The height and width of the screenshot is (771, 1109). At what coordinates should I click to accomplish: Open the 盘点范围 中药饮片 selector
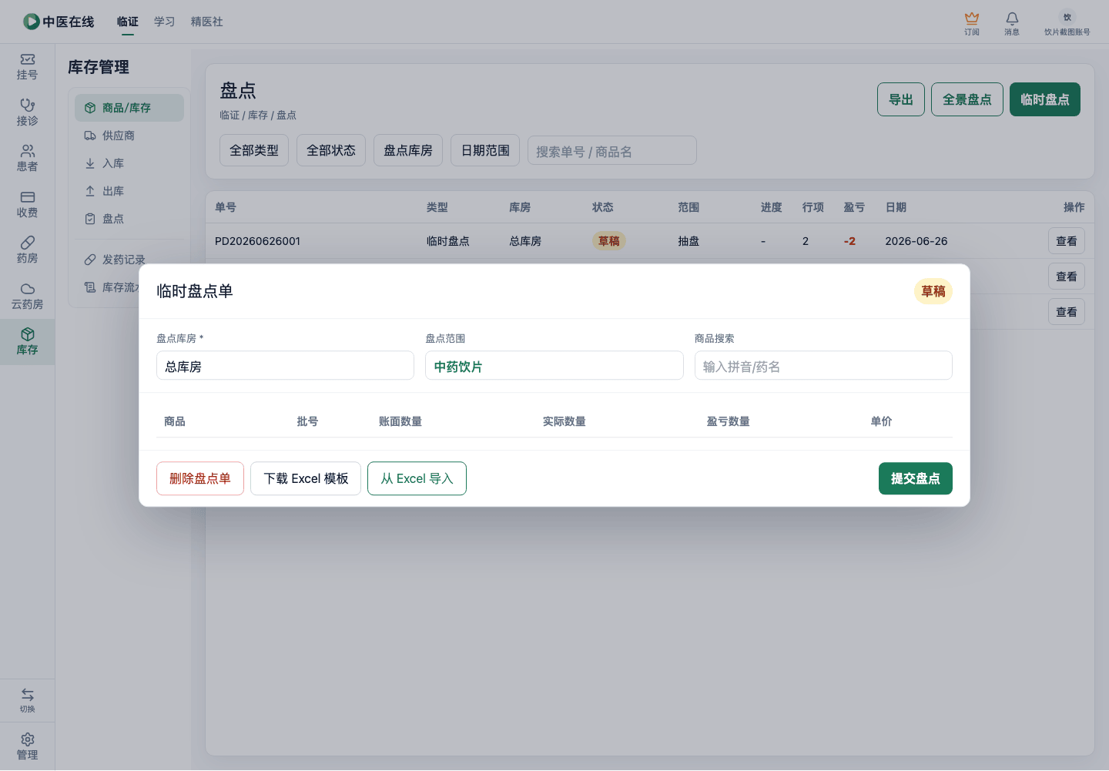554,366
